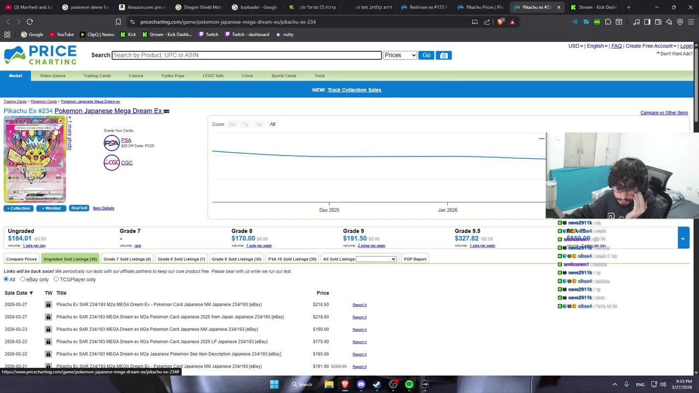The image size is (699, 393).
Task: Open the Funko Pops menu
Action: coord(173,76)
